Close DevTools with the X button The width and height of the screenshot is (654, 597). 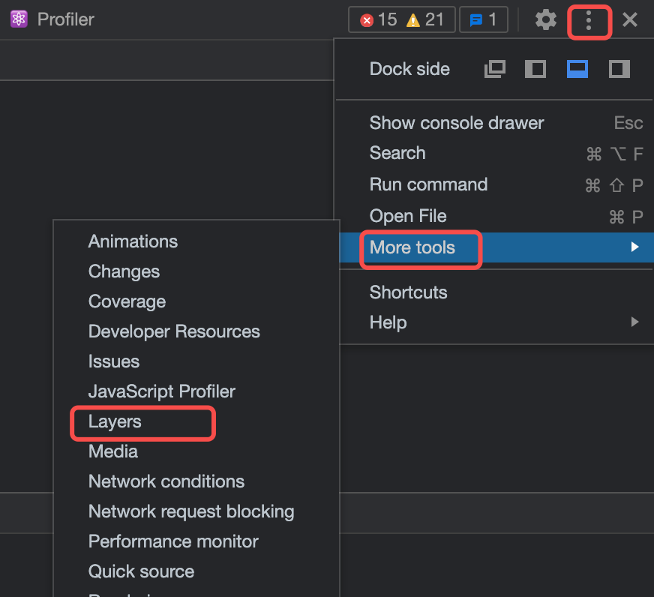click(x=630, y=19)
